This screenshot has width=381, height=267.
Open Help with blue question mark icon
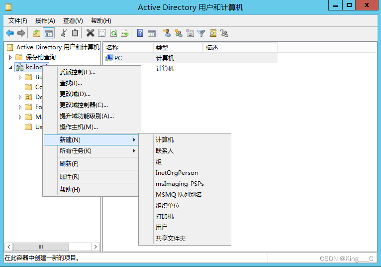point(140,33)
